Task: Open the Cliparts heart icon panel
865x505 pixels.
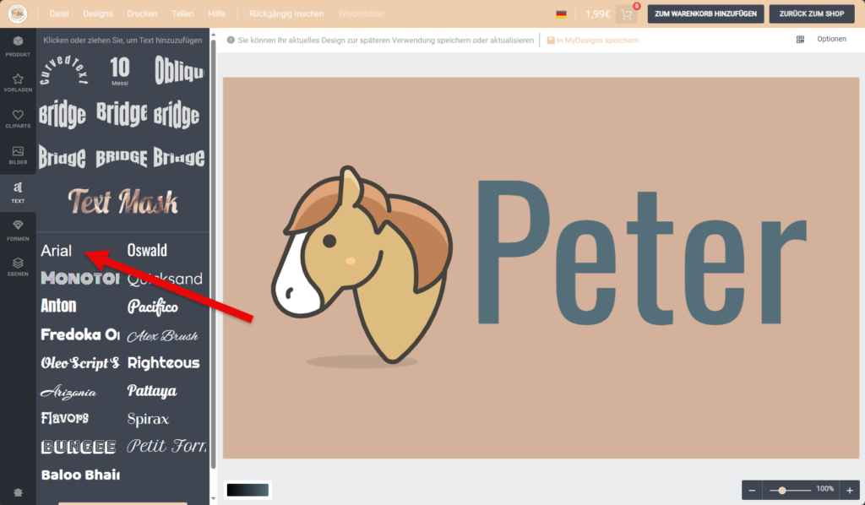Action: 18,119
